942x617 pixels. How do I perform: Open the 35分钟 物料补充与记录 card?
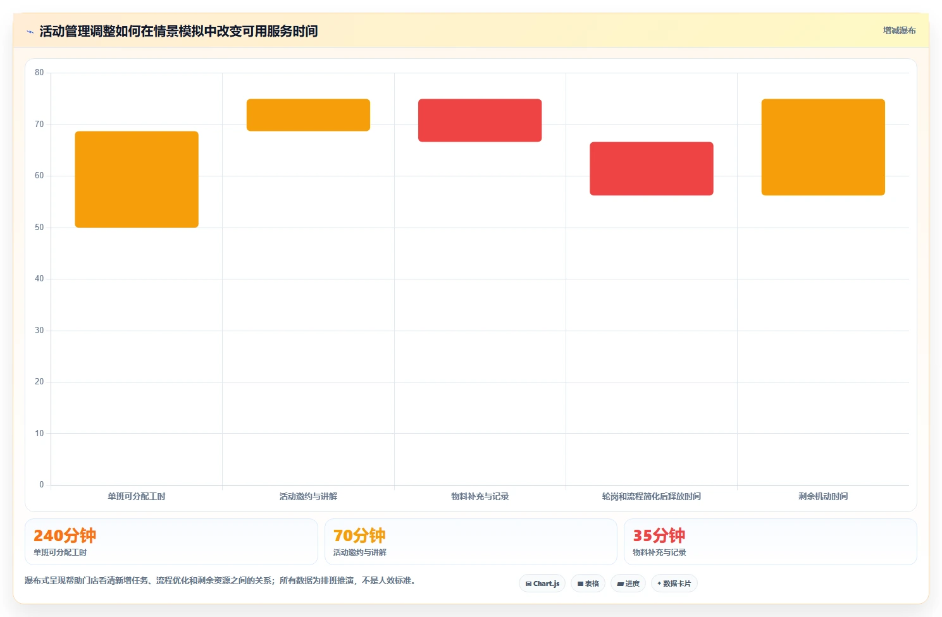pos(770,542)
